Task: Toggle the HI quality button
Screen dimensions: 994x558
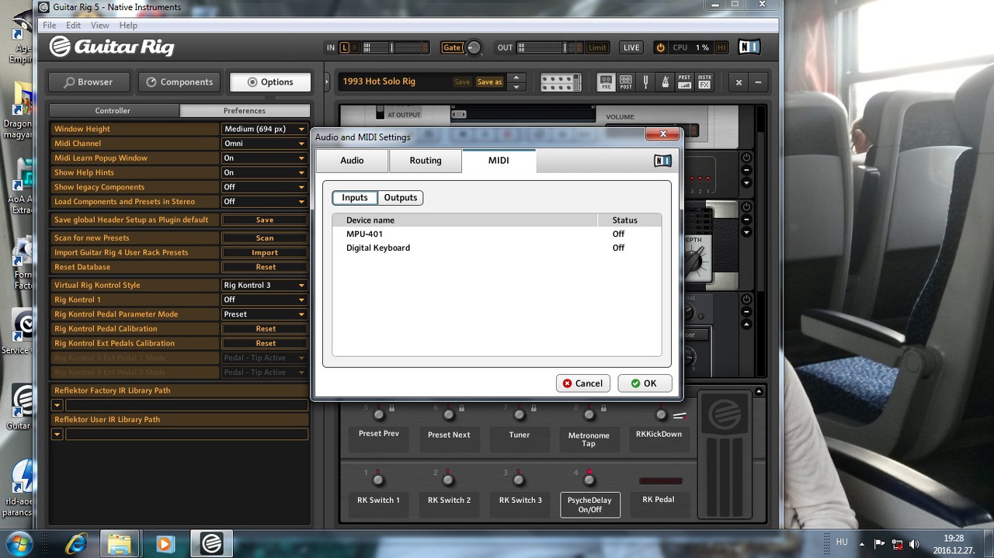Action: pyautogui.click(x=721, y=47)
